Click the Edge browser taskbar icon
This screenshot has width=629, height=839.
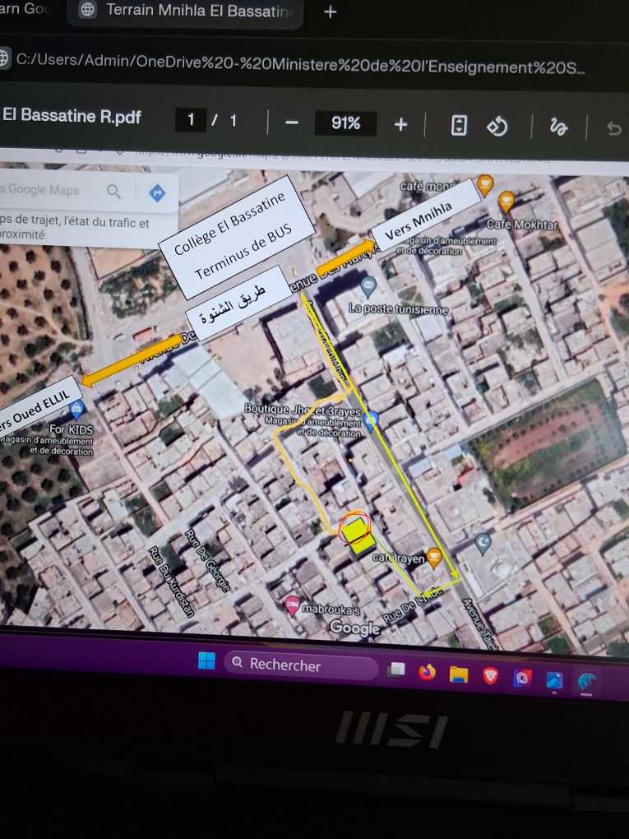(586, 682)
